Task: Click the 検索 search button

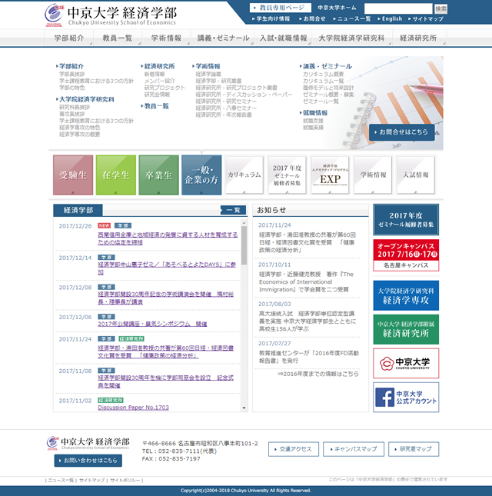Action: coord(440,9)
